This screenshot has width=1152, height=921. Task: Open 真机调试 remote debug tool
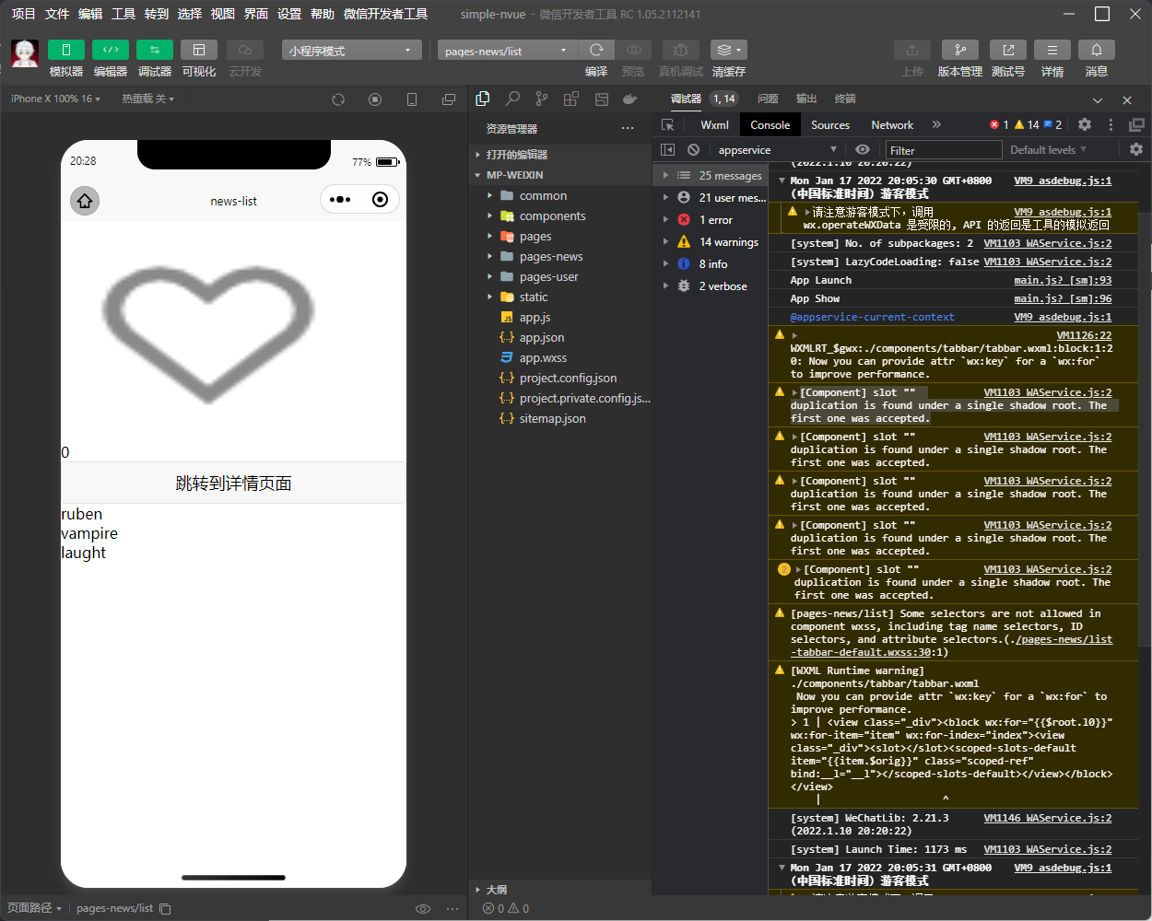[x=680, y=50]
